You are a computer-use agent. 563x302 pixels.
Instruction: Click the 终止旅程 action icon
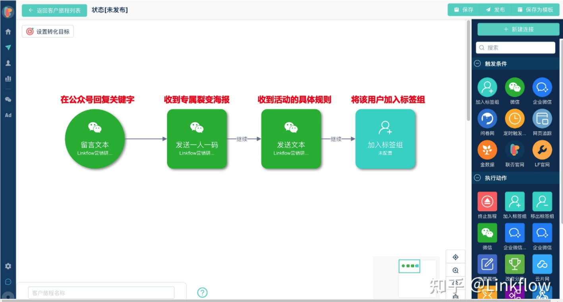(487, 202)
